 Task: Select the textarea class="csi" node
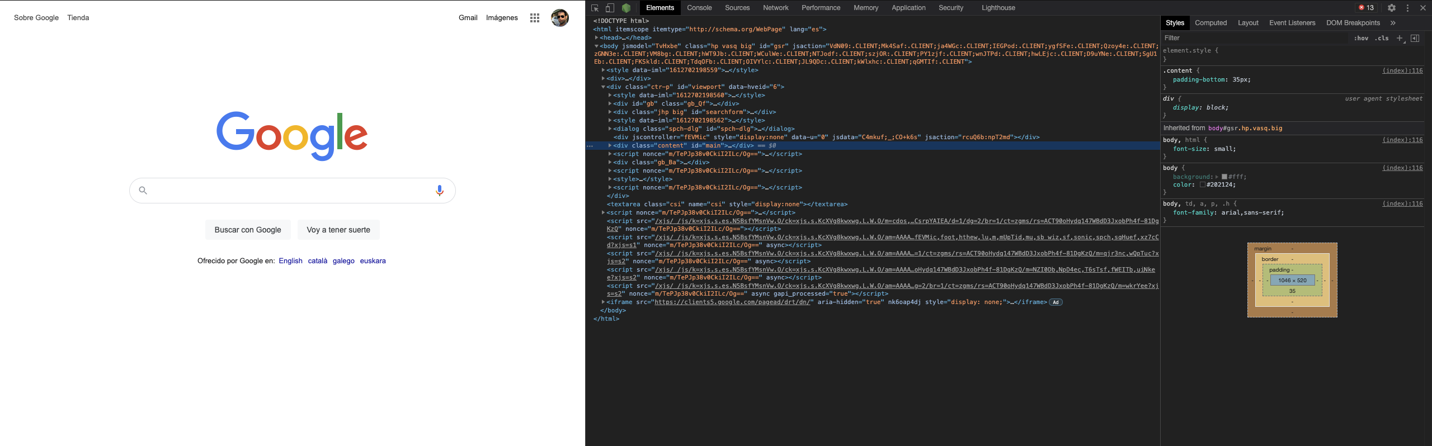coord(727,204)
